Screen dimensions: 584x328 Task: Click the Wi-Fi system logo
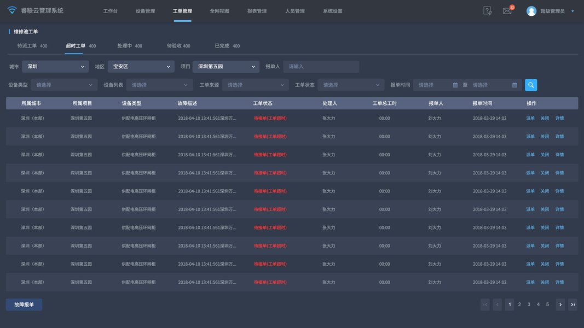tap(12, 10)
